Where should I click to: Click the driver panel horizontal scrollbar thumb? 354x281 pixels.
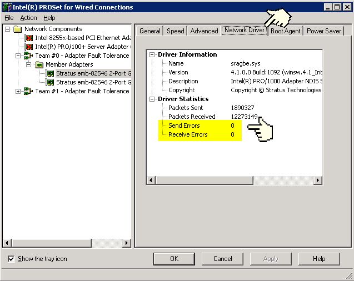click(205, 180)
